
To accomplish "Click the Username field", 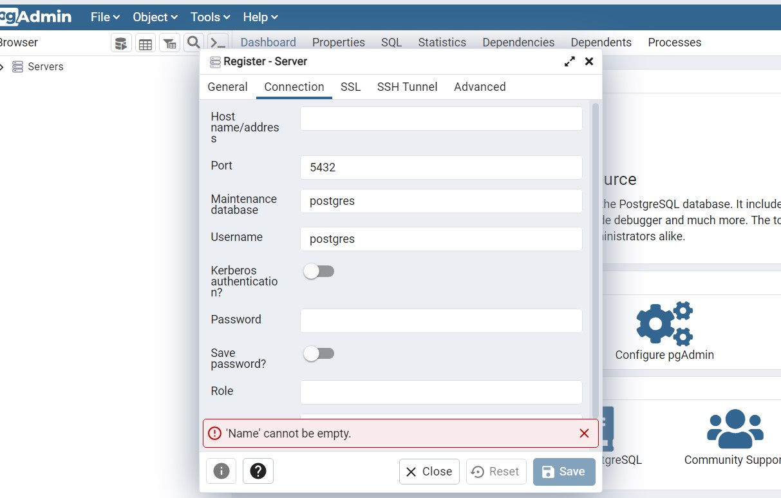I will (x=441, y=239).
